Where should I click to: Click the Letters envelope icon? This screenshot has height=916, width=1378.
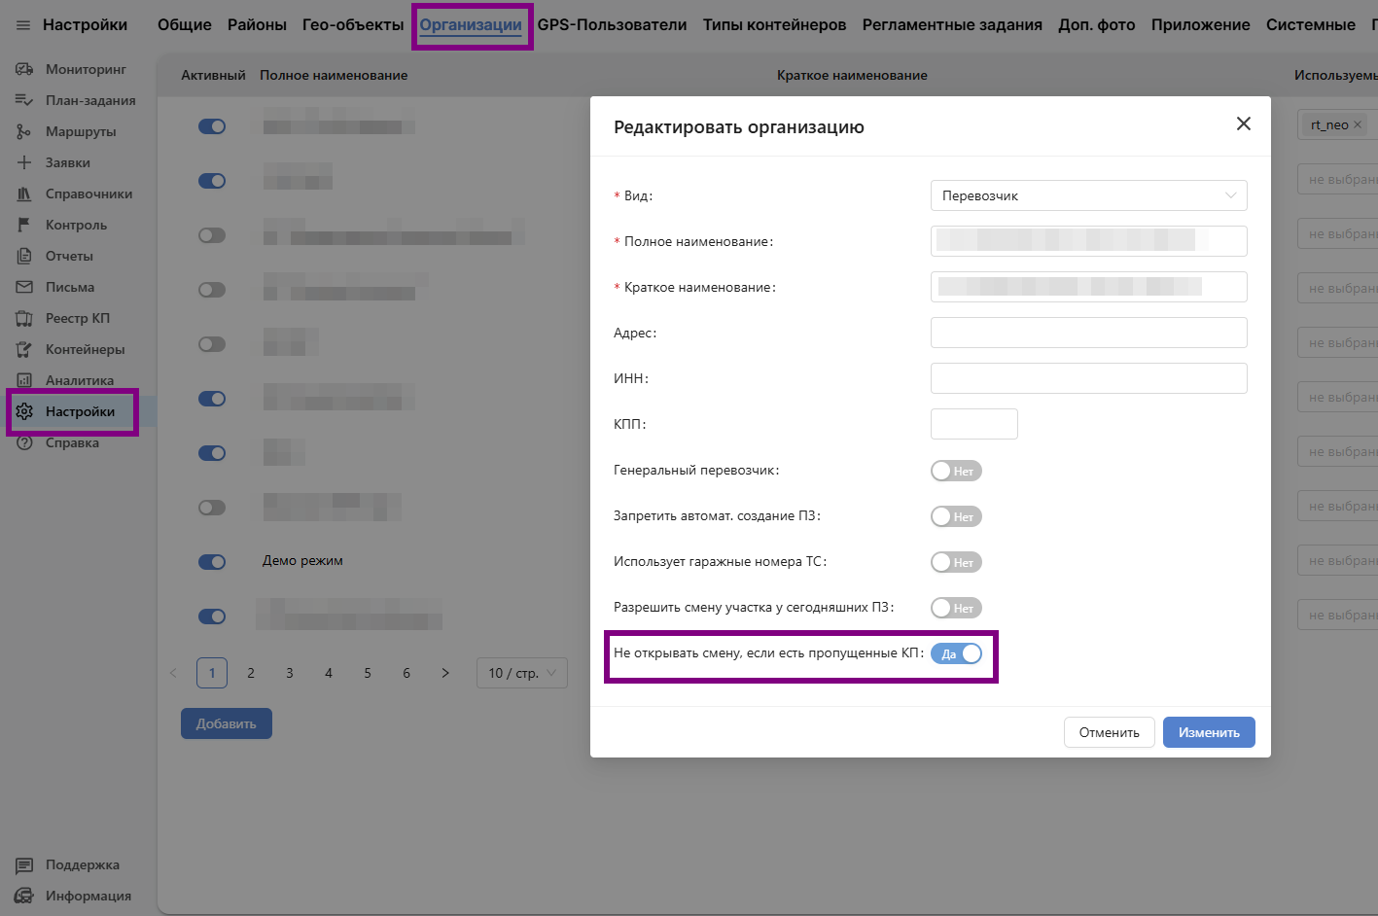pos(24,287)
